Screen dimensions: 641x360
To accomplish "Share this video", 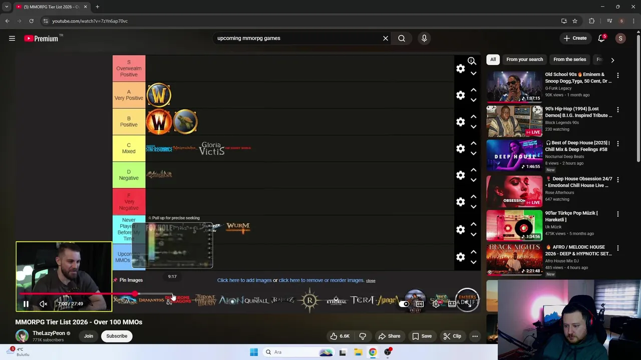I will point(389,336).
